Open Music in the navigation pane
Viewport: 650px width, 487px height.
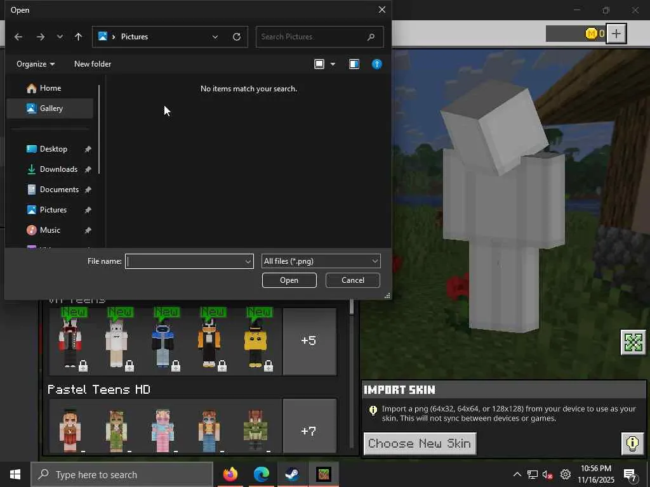50,230
